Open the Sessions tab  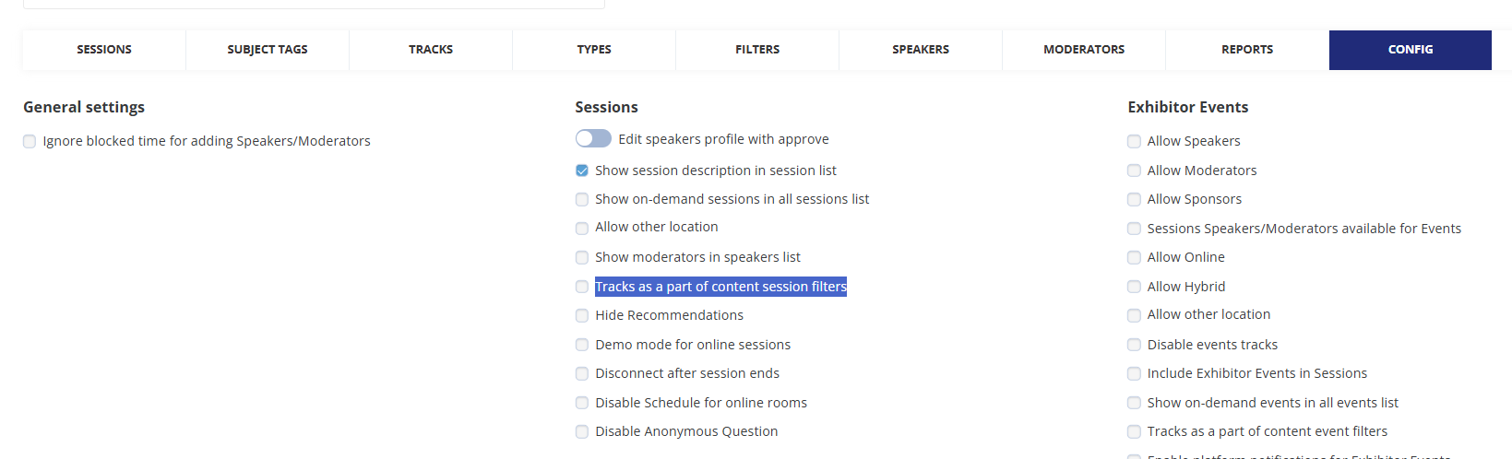click(104, 50)
